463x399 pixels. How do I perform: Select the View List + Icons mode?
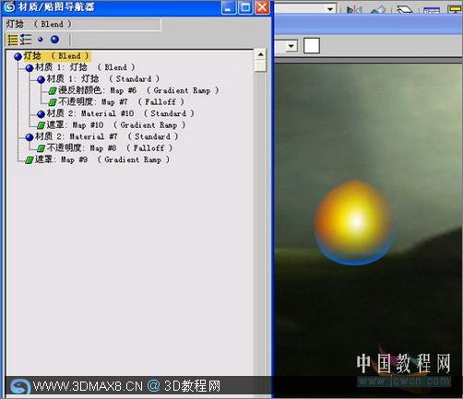click(26, 40)
